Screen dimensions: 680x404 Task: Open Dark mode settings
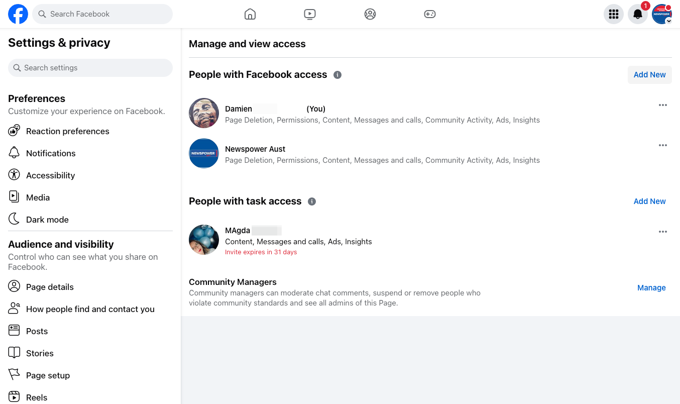90,220
